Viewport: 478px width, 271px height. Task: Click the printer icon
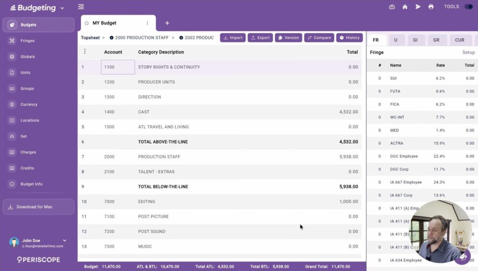pos(431,7)
